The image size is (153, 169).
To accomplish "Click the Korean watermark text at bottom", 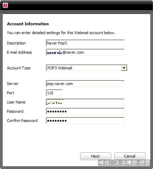I will tap(124, 163).
